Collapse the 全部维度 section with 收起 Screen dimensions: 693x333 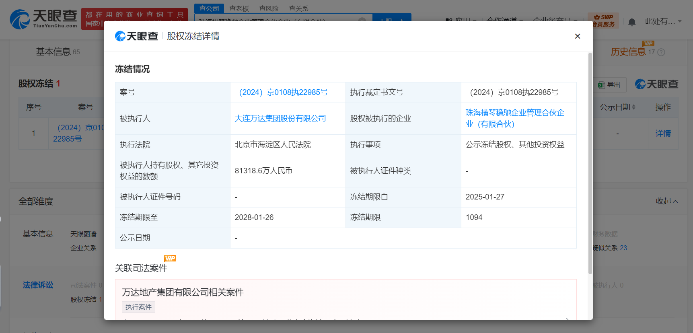click(x=667, y=201)
